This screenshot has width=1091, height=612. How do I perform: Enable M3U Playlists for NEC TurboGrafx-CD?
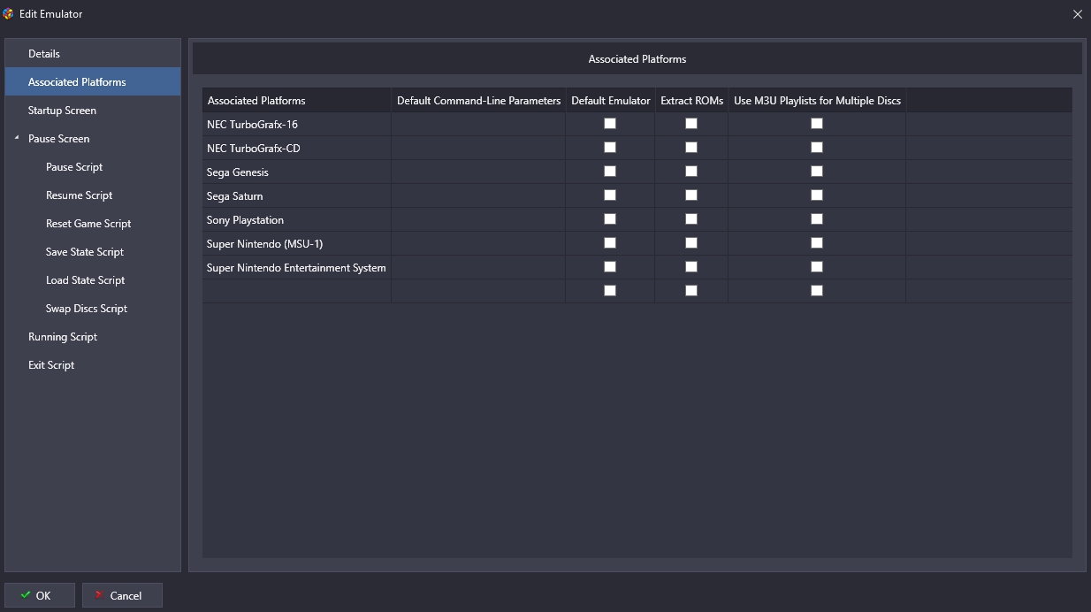pyautogui.click(x=817, y=148)
